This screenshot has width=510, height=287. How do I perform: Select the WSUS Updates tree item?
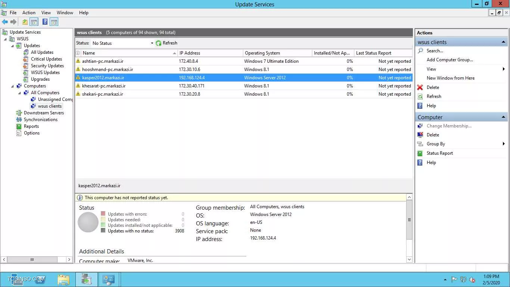[45, 72]
